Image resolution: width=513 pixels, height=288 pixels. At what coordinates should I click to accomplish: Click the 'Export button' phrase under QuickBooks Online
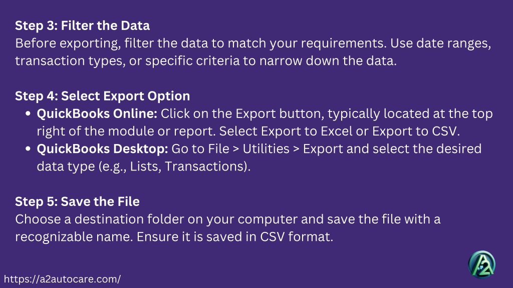(x=280, y=113)
